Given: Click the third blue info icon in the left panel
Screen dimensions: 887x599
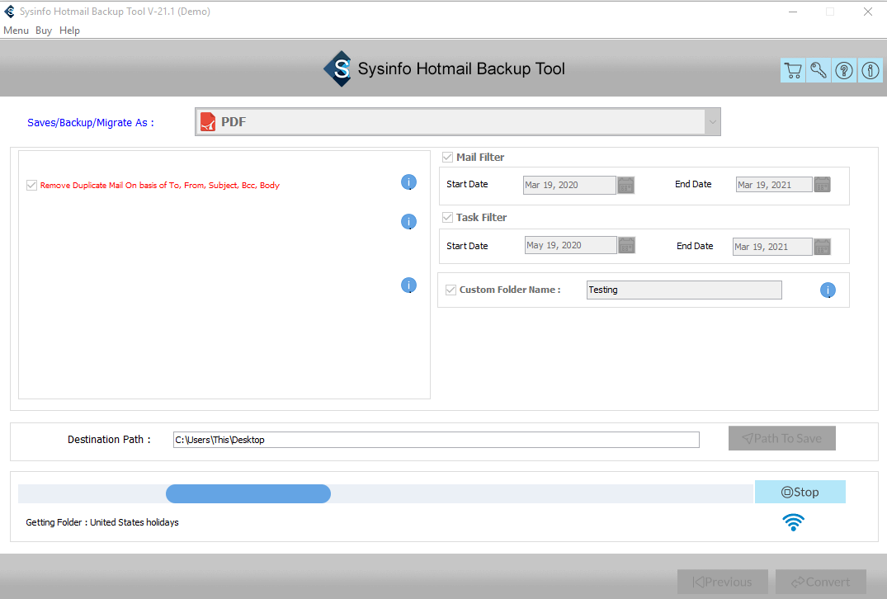Looking at the screenshot, I should click(x=408, y=285).
